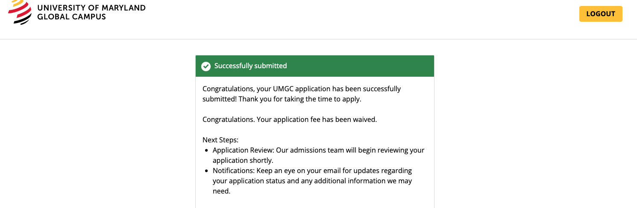The height and width of the screenshot is (208, 637).
Task: Click the bullet dot before Application Review
Action: pos(207,150)
